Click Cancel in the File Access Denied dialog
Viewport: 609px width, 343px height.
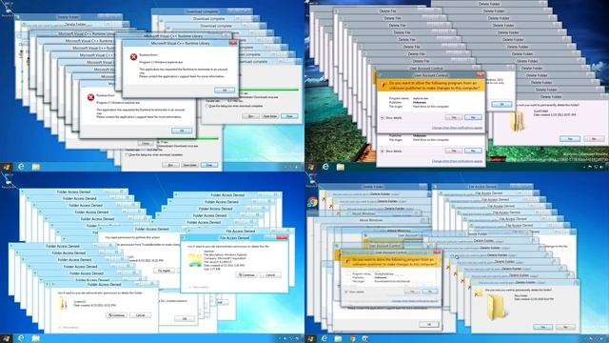pyautogui.click(x=270, y=275)
